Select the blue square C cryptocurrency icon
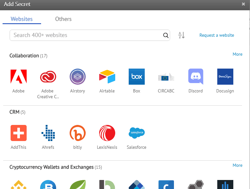 point(166,184)
